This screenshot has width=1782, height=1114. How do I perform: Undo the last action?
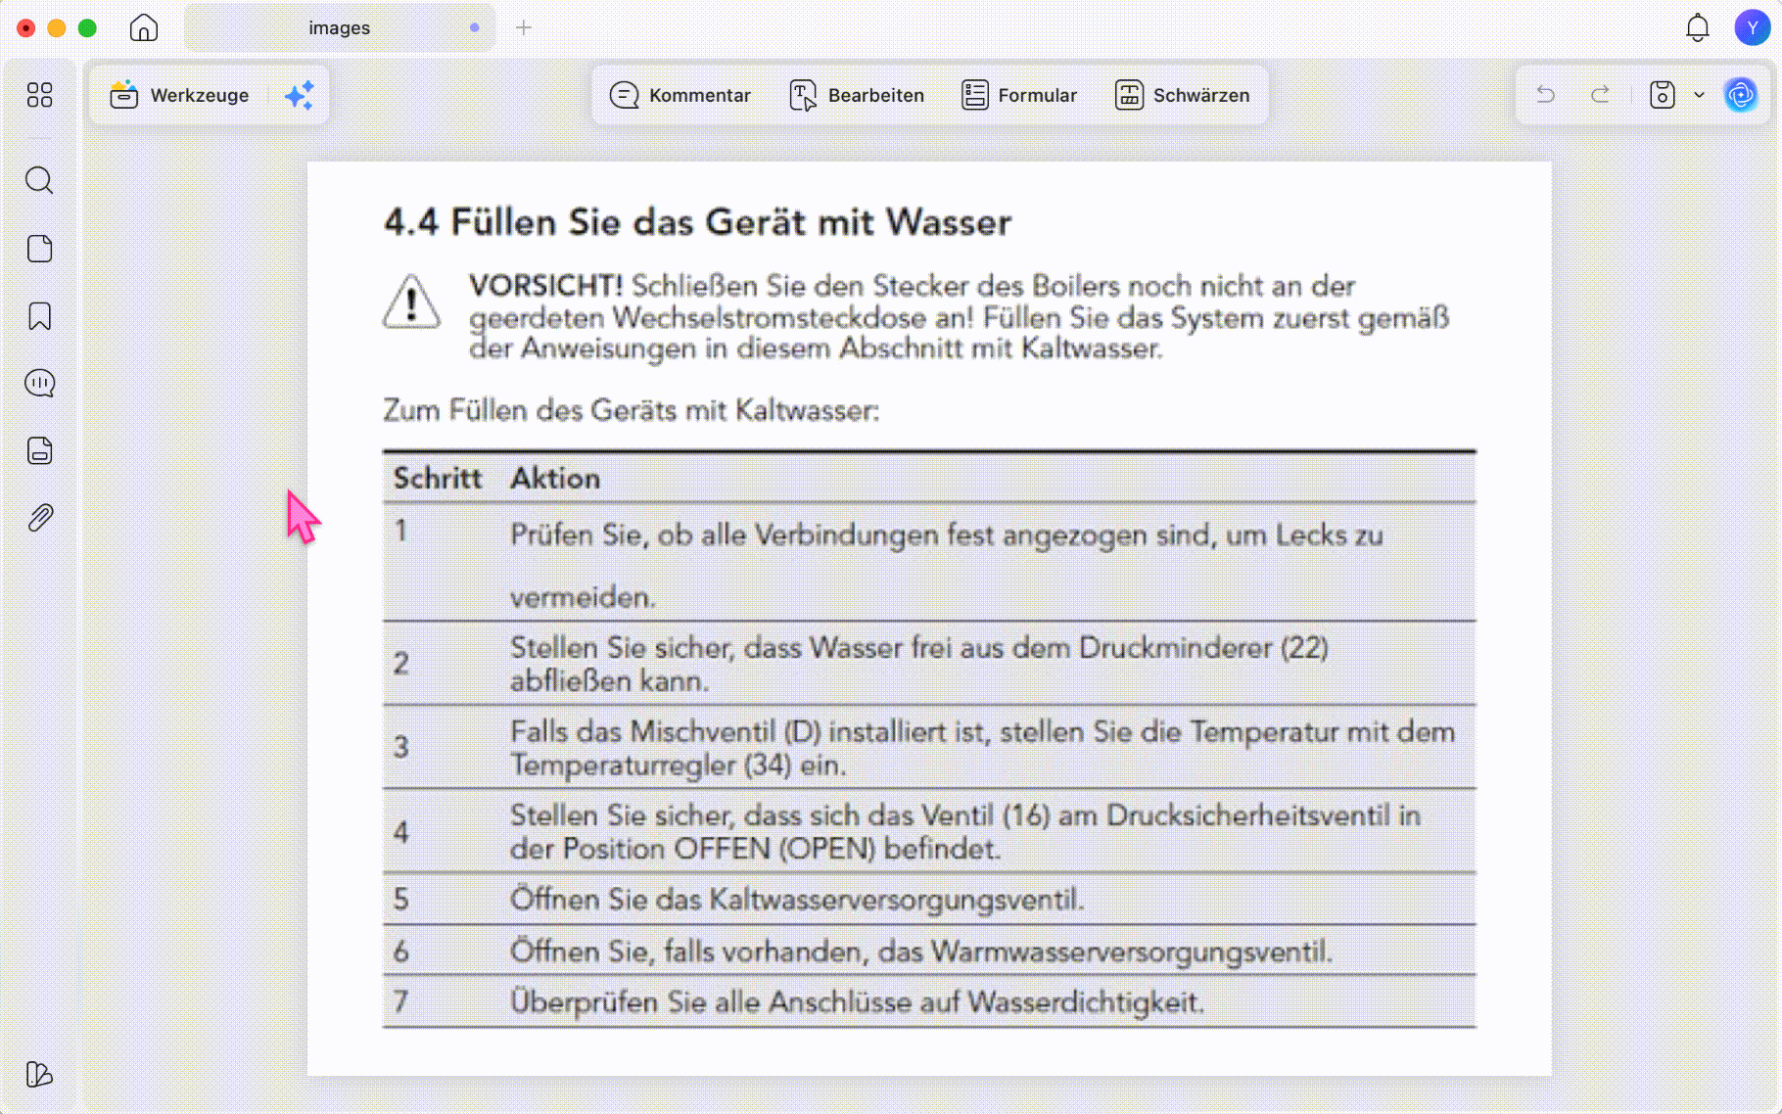coord(1546,95)
